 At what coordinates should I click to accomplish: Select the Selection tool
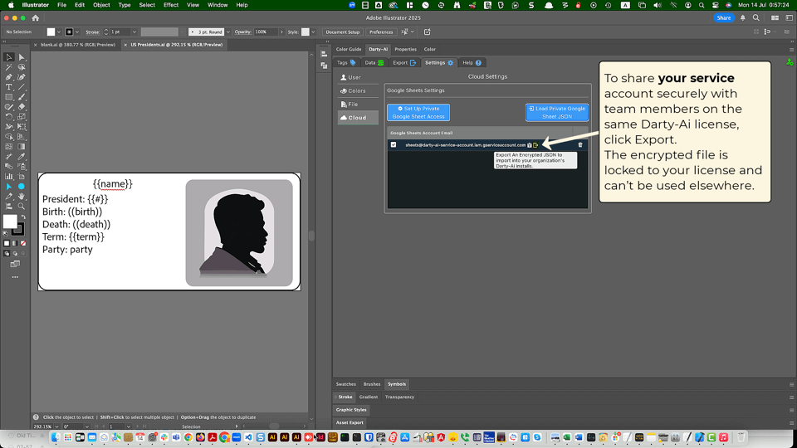click(8, 57)
